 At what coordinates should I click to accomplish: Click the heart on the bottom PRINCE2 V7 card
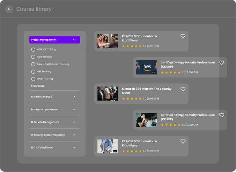pos(183,142)
